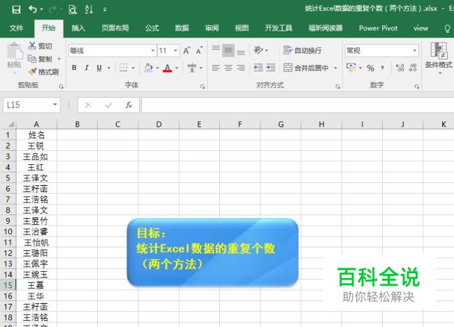The height and width of the screenshot is (327, 454).
Task: Select column D header
Action: click(x=159, y=124)
